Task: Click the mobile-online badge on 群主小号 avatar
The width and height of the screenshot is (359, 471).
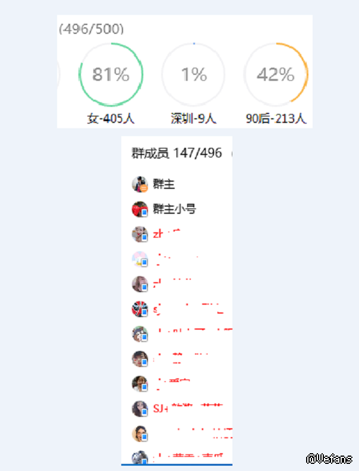Action: (x=144, y=213)
